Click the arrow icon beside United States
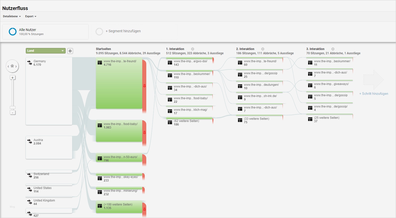396x218 pixels. coord(29,190)
